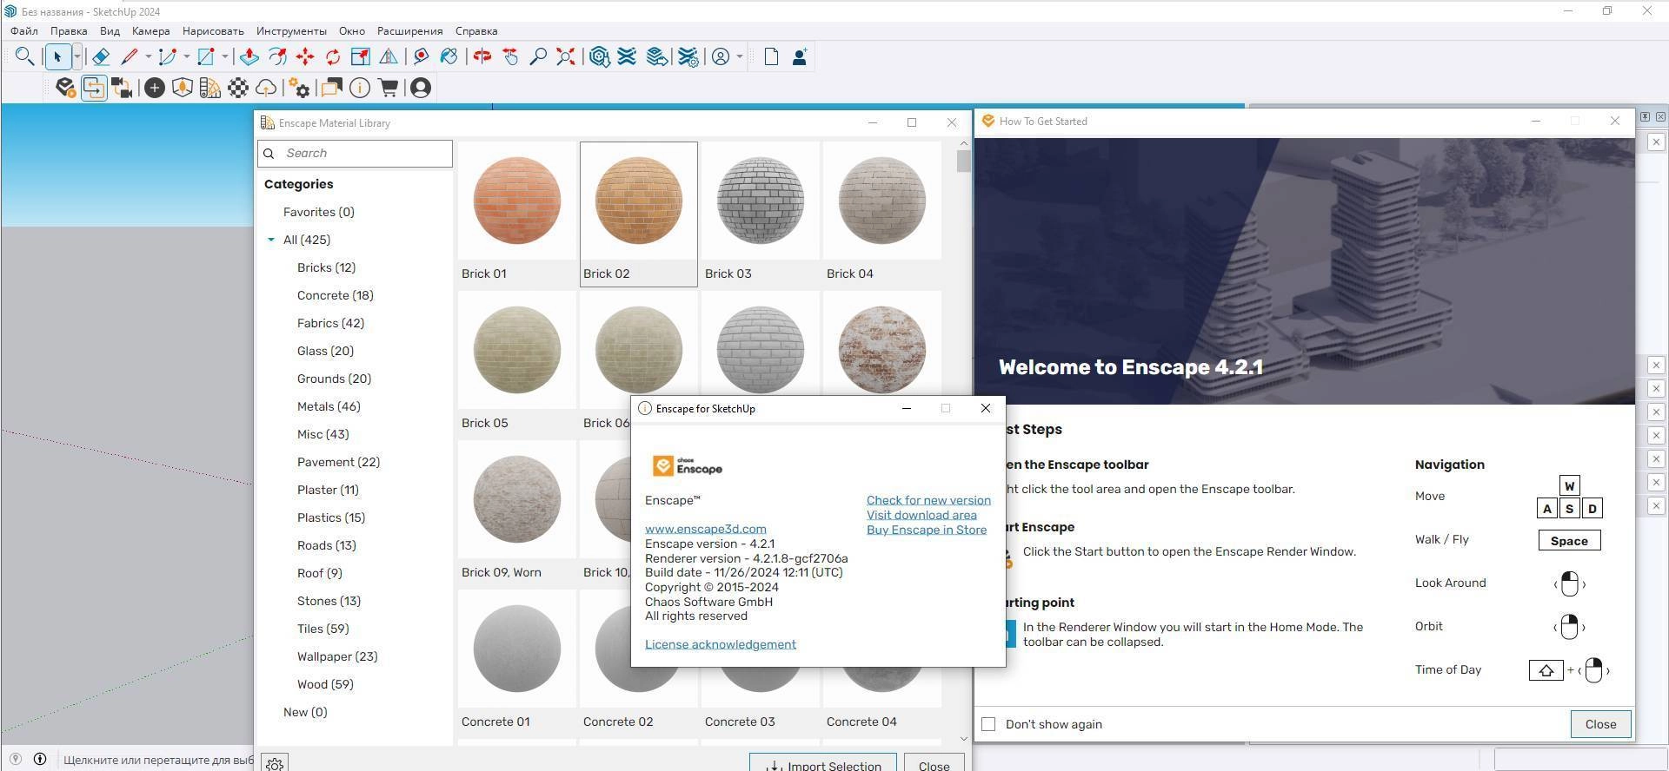
Task: Select the Bricks (12) category
Action: (x=326, y=267)
